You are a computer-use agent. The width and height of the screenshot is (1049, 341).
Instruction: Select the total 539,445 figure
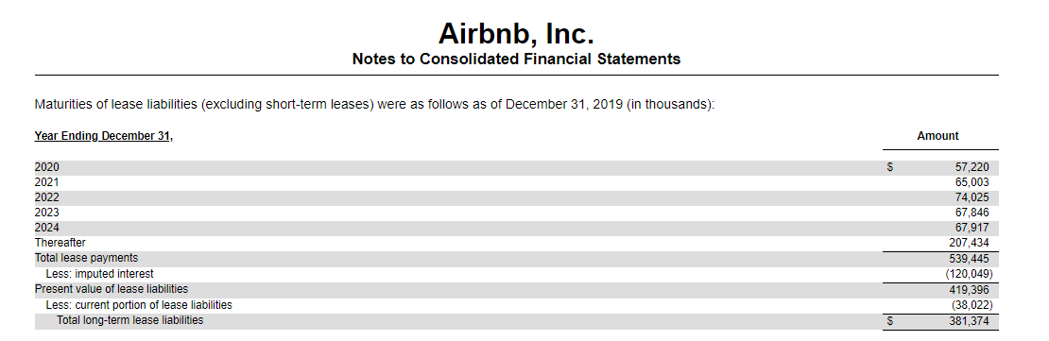click(x=969, y=258)
